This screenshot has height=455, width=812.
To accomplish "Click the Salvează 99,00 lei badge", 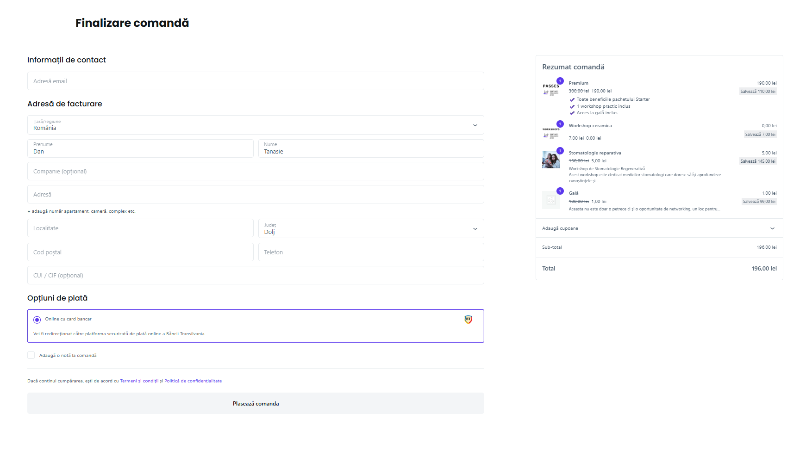I will (759, 202).
